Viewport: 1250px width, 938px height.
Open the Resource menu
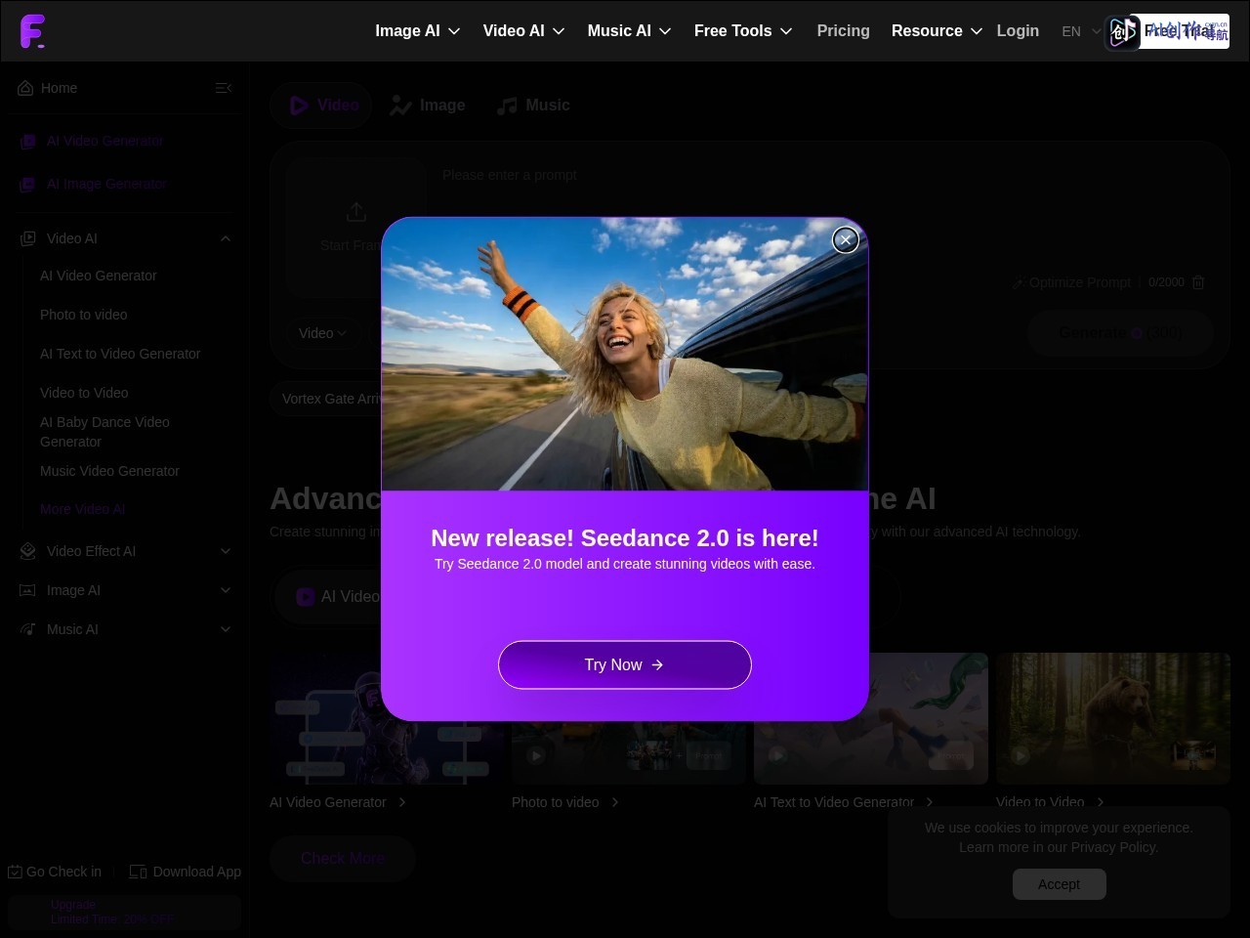coord(937,31)
